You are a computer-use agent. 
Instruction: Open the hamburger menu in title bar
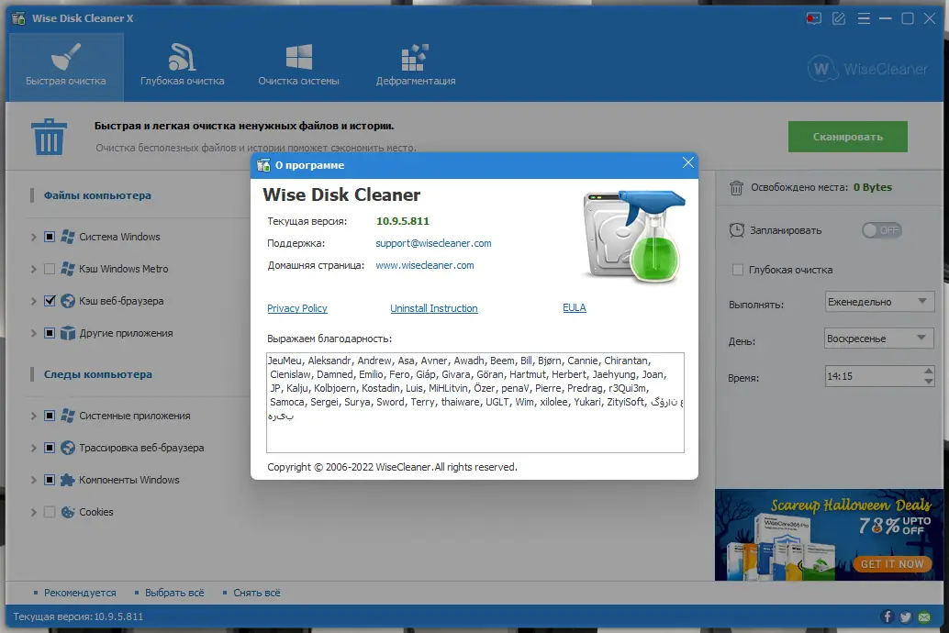864,18
